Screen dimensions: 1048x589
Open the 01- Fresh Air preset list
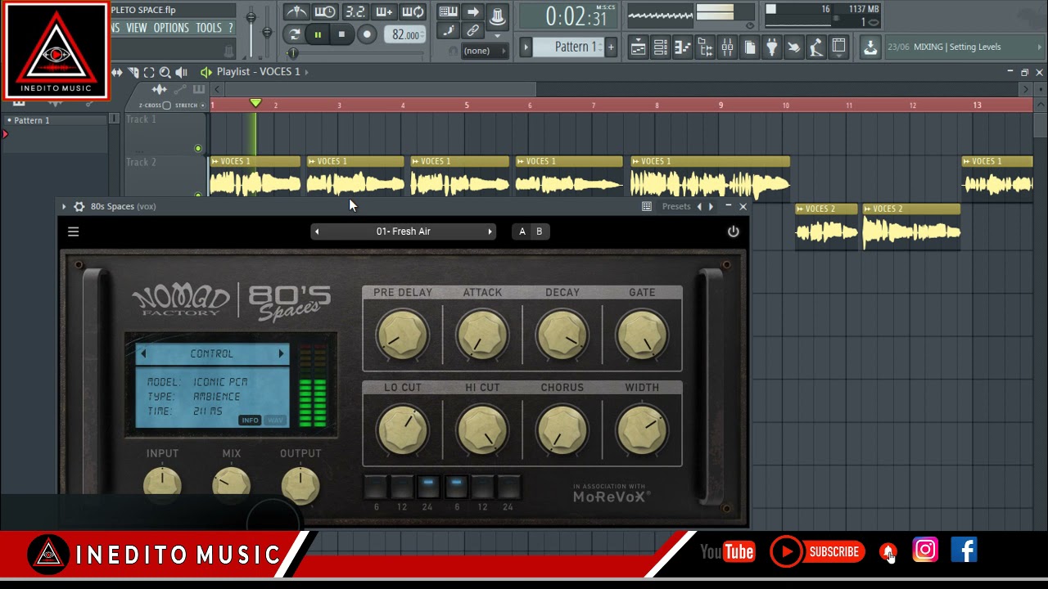click(x=403, y=232)
